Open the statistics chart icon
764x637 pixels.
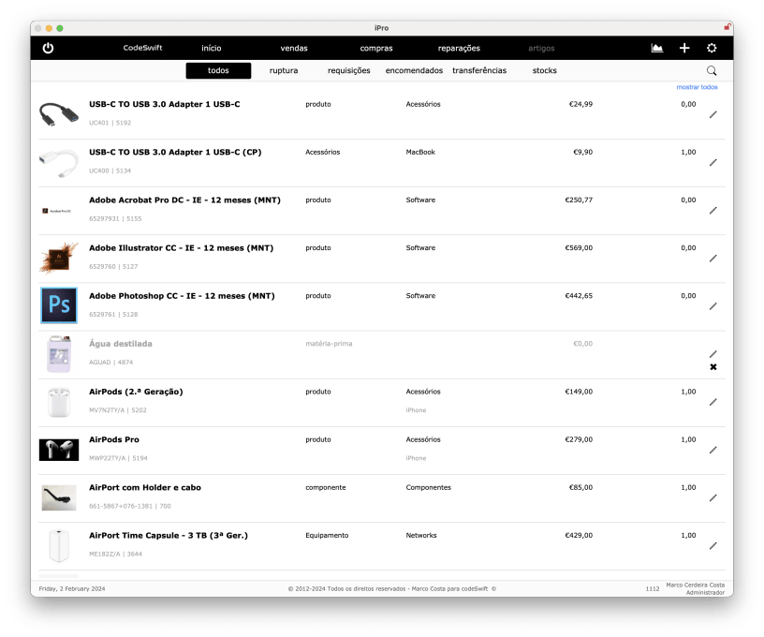[656, 48]
